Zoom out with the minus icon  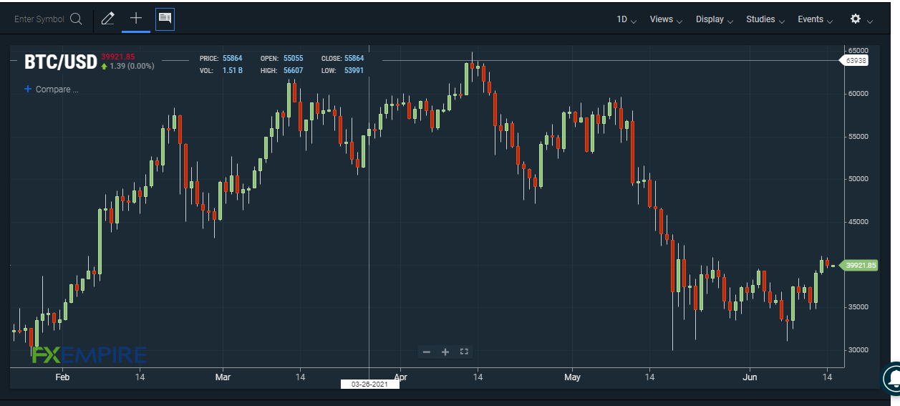click(x=427, y=352)
